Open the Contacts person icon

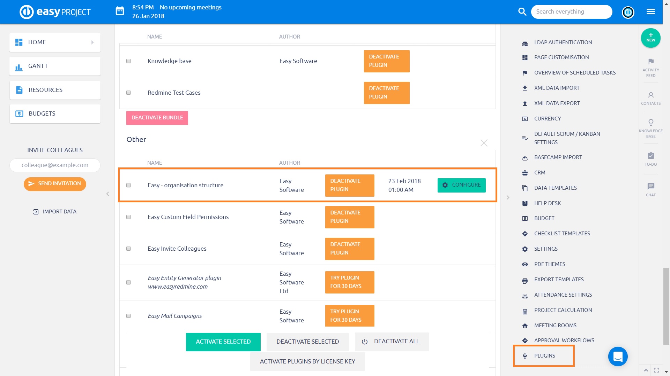pos(650,95)
